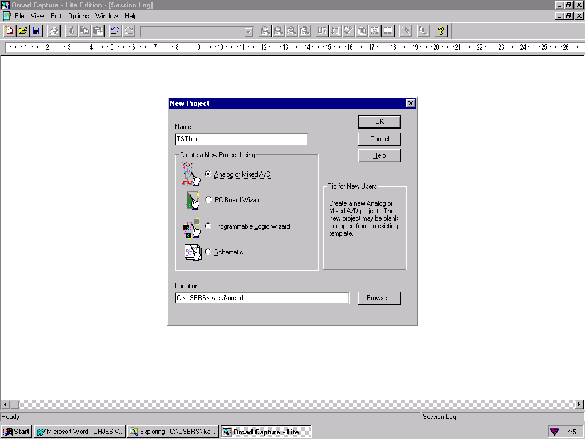The width and height of the screenshot is (585, 439).
Task: Open the File menu
Action: point(19,16)
